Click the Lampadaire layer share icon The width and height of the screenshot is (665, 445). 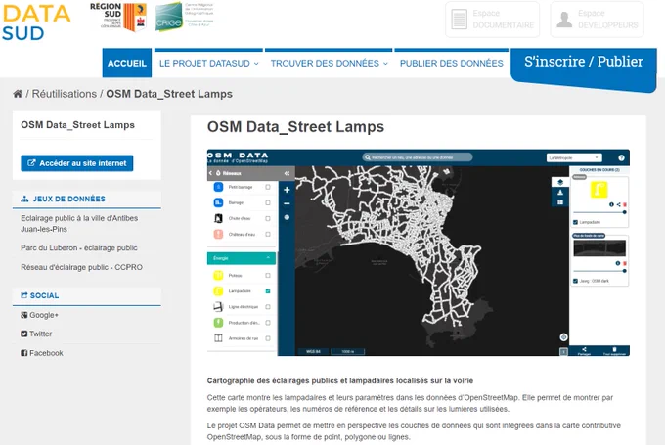coord(618,204)
